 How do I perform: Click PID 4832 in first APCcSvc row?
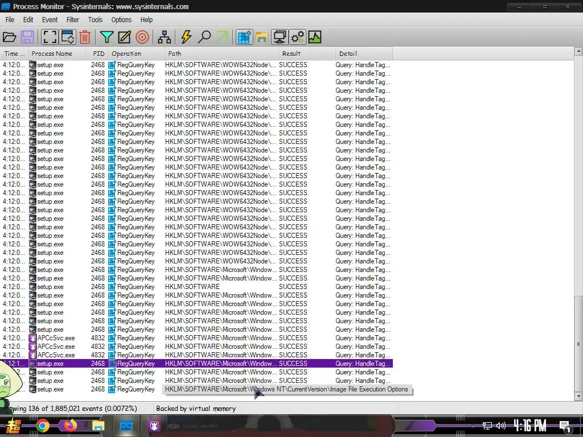pos(98,338)
